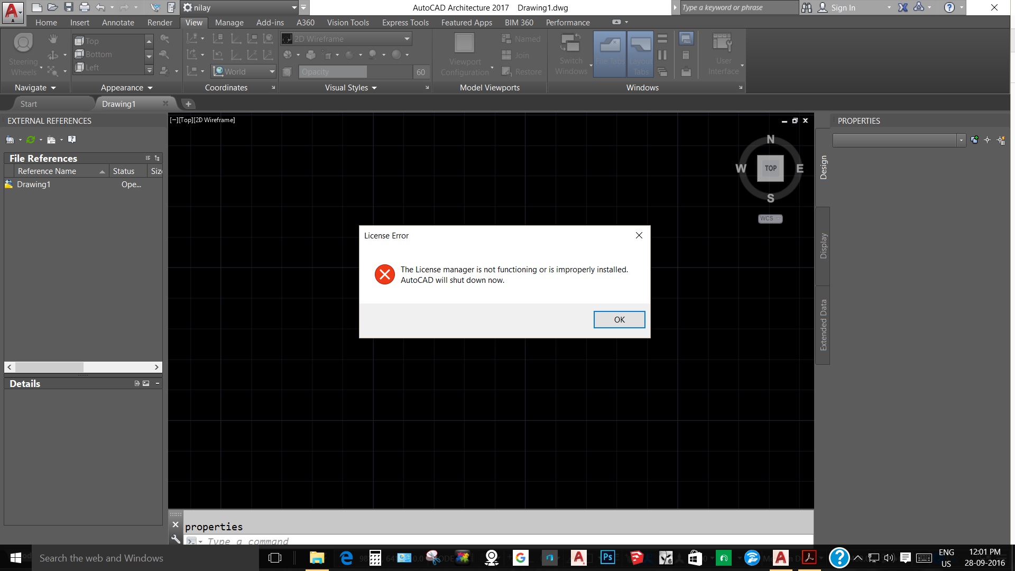Toggle the File Tabs button
Image resolution: width=1015 pixels, height=571 pixels.
tap(610, 54)
